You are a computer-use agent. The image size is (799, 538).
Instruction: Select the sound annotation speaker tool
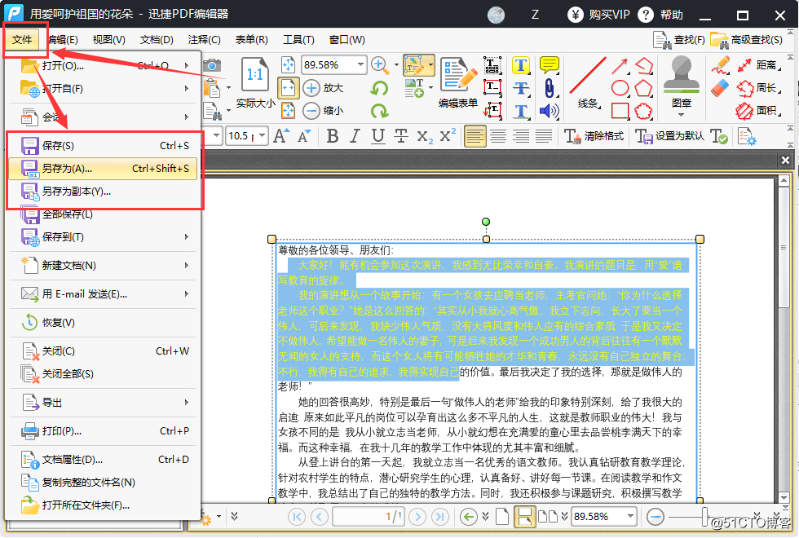click(550, 111)
